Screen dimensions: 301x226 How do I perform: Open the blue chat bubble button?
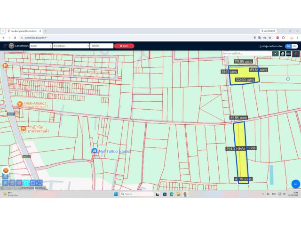296,184
